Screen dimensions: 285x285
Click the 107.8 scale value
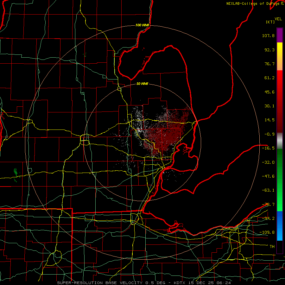[268, 35]
